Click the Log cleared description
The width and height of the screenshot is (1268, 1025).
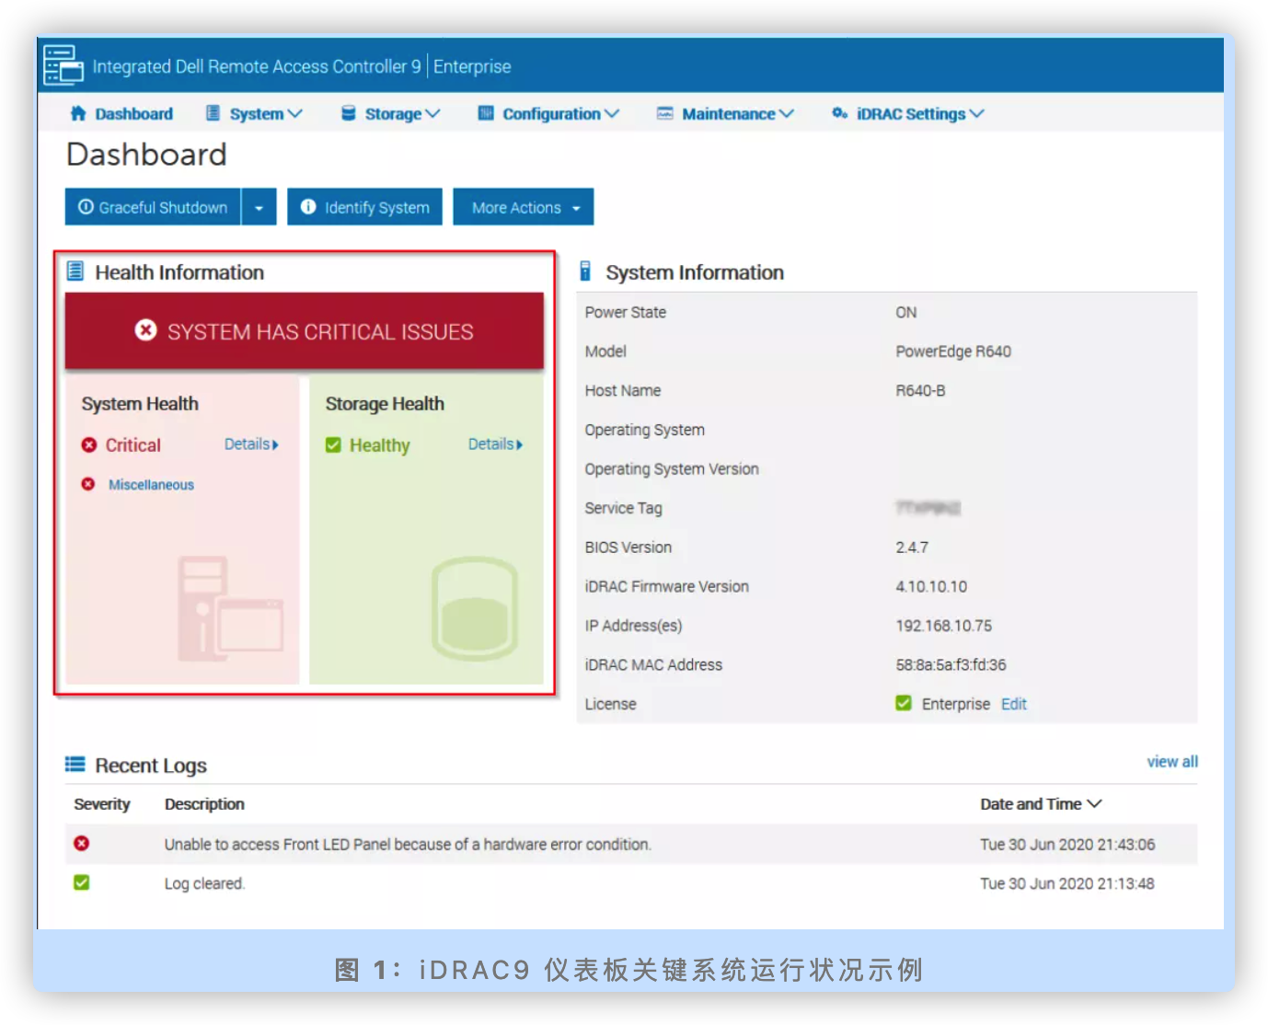[x=204, y=883]
